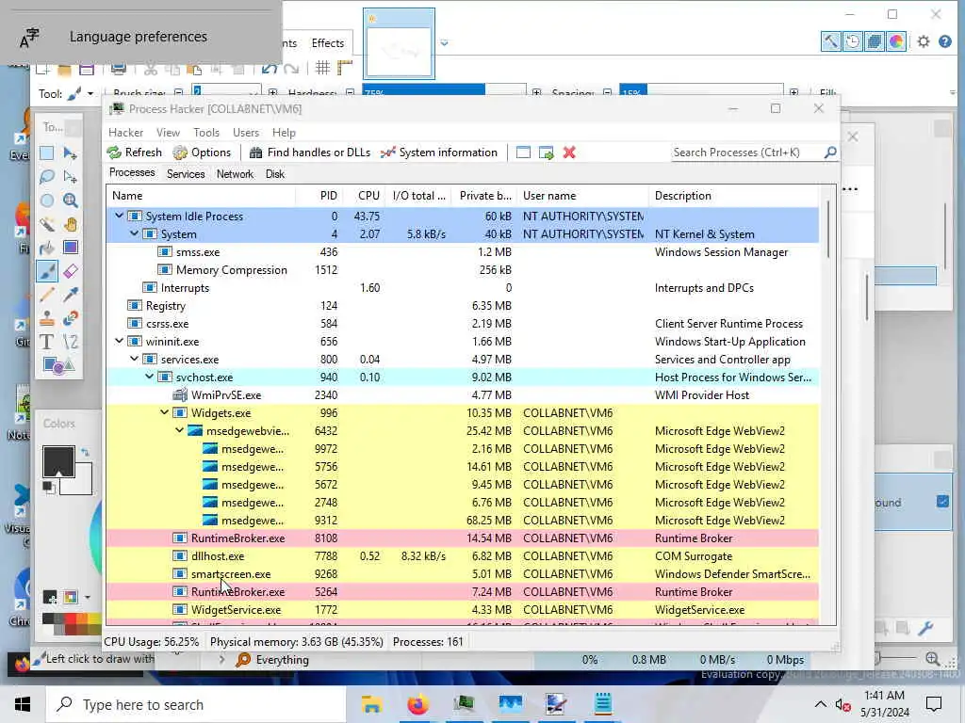Viewport: 965px width, 723px height.
Task: Click the Refresh button
Action: [134, 153]
